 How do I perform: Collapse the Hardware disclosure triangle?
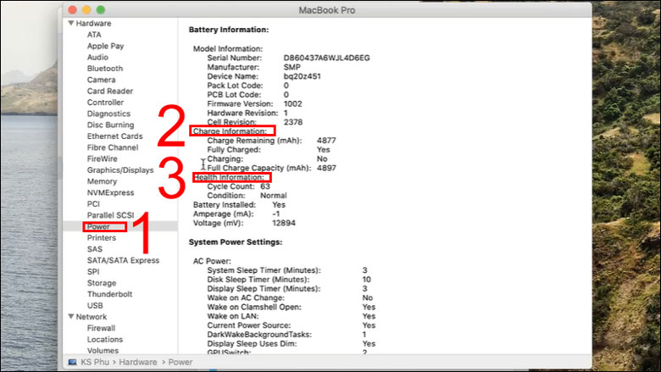point(70,24)
